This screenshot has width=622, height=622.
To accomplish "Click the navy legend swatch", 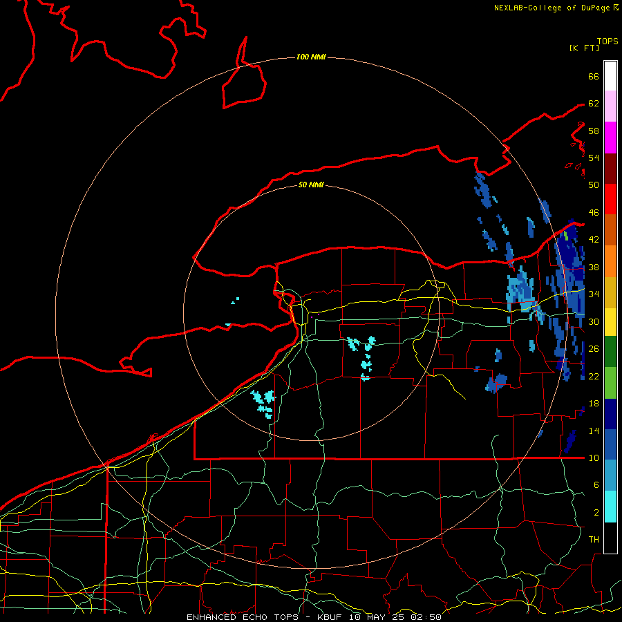I will [610, 414].
